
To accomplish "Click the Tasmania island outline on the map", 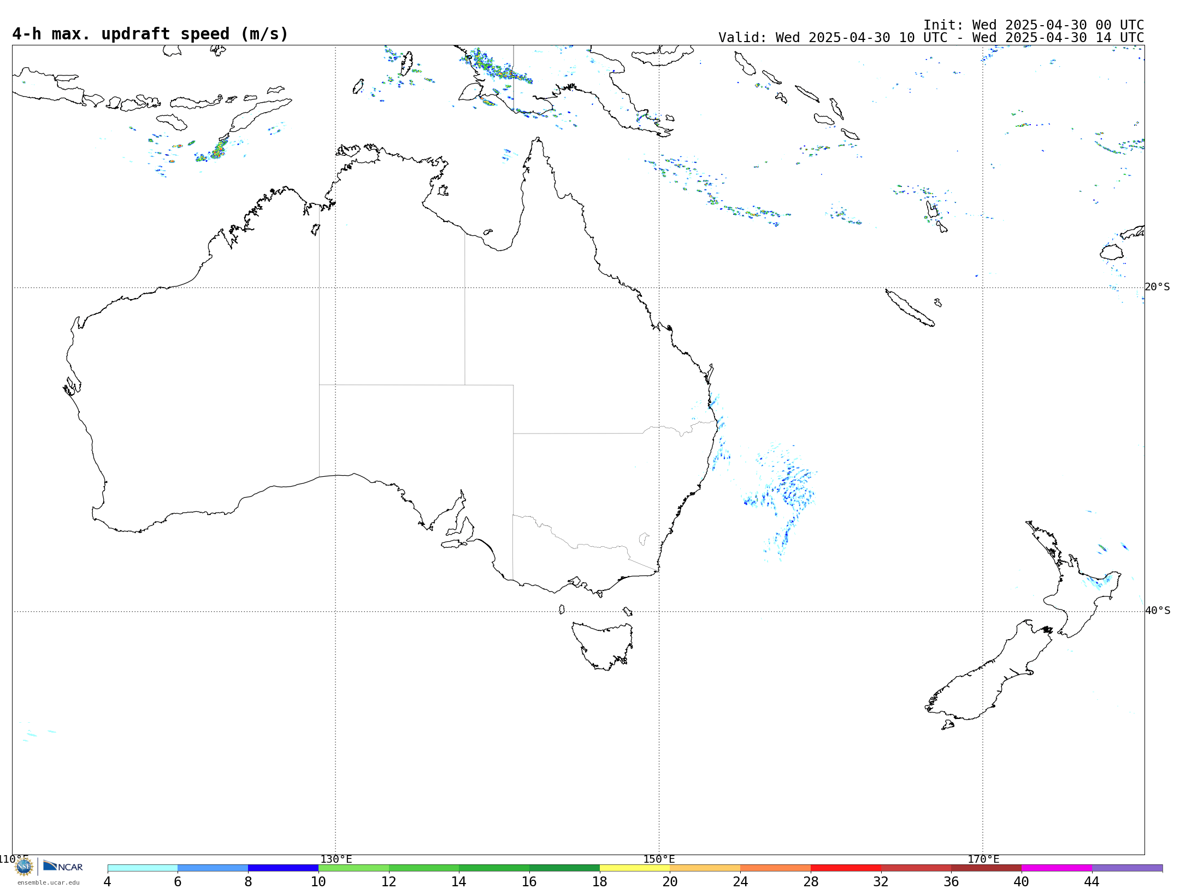I will tap(603, 645).
